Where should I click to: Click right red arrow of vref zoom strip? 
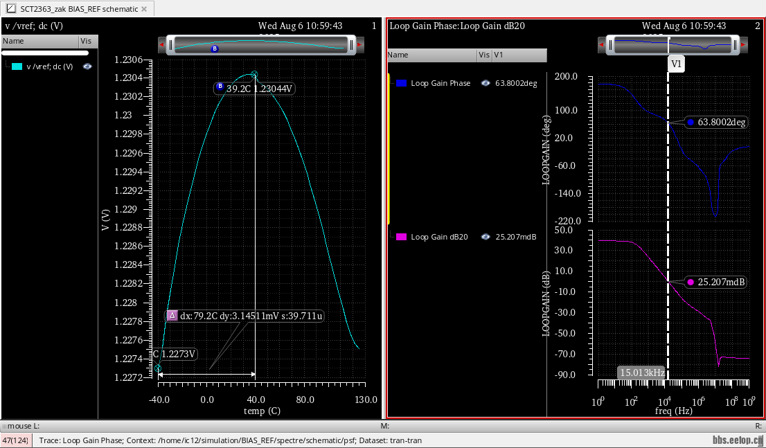(x=360, y=45)
